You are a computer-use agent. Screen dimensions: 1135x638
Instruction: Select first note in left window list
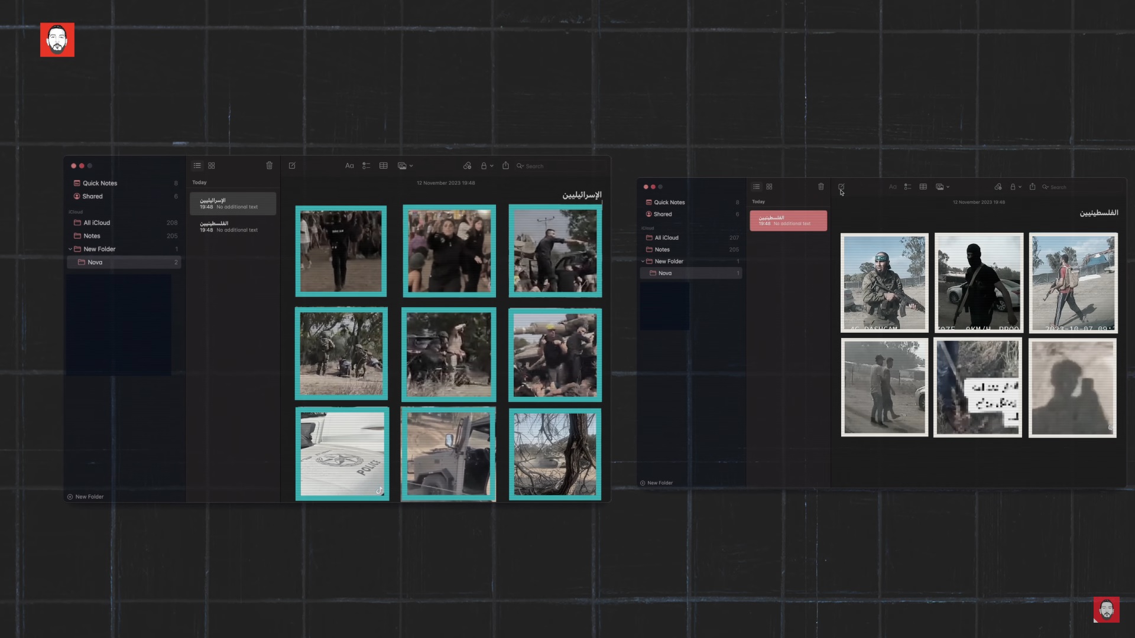tap(233, 203)
